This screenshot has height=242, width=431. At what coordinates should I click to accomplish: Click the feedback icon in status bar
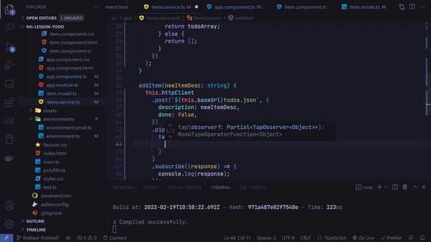pyautogui.click(x=411, y=238)
